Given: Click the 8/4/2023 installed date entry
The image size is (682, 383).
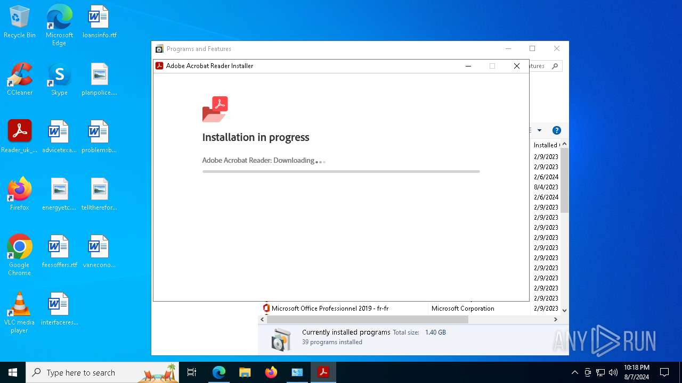Looking at the screenshot, I should (546, 187).
